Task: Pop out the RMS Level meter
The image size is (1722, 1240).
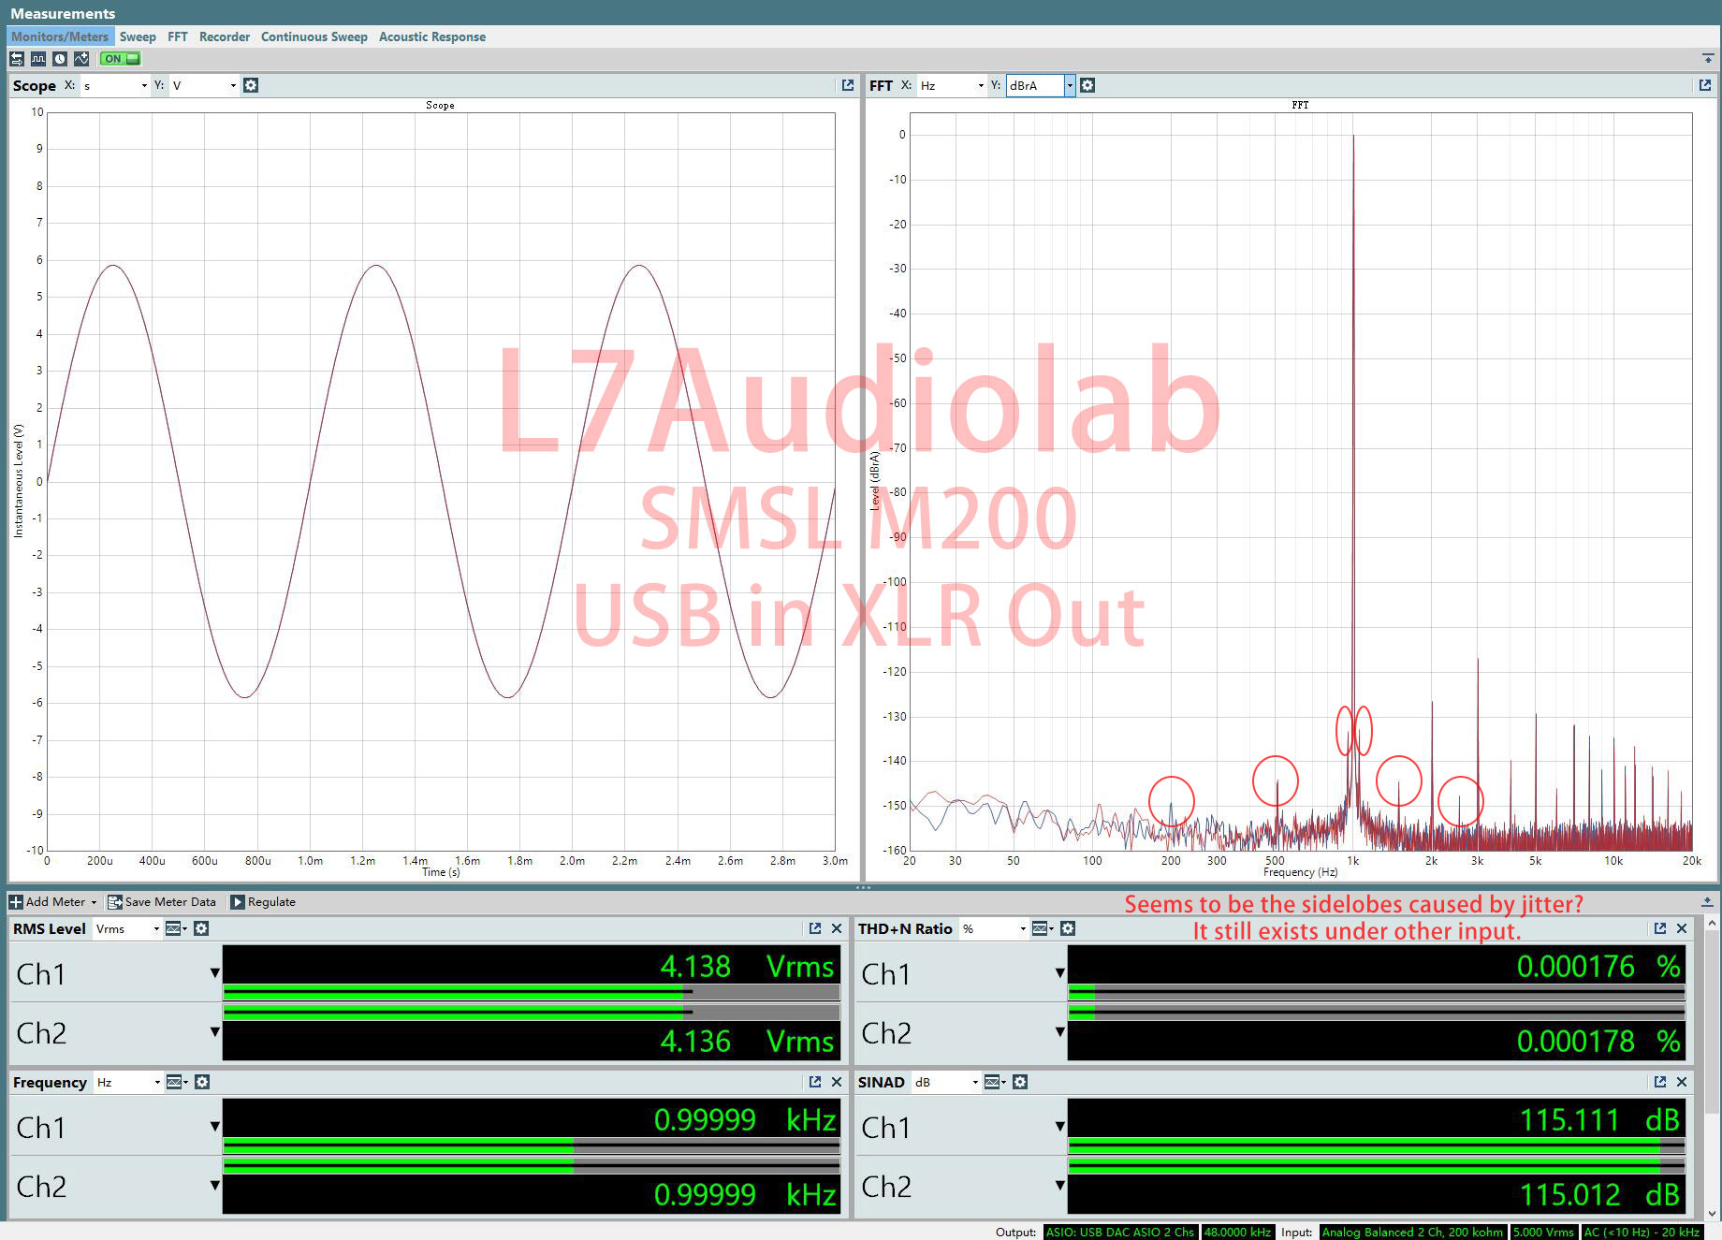Action: 815,928
